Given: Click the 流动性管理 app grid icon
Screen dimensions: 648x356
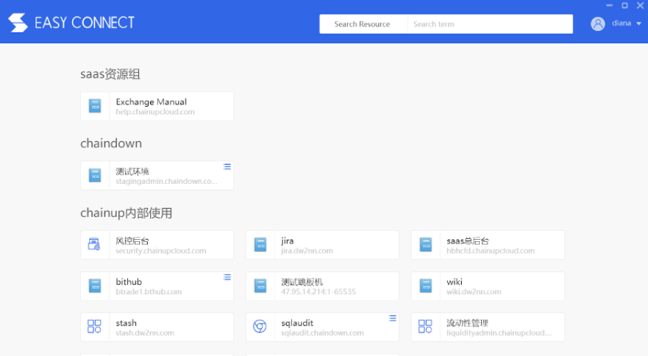Looking at the screenshot, I should coord(425,327).
